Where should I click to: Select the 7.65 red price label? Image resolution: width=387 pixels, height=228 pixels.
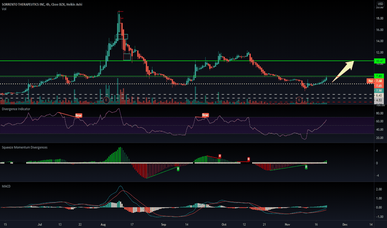[379, 86]
